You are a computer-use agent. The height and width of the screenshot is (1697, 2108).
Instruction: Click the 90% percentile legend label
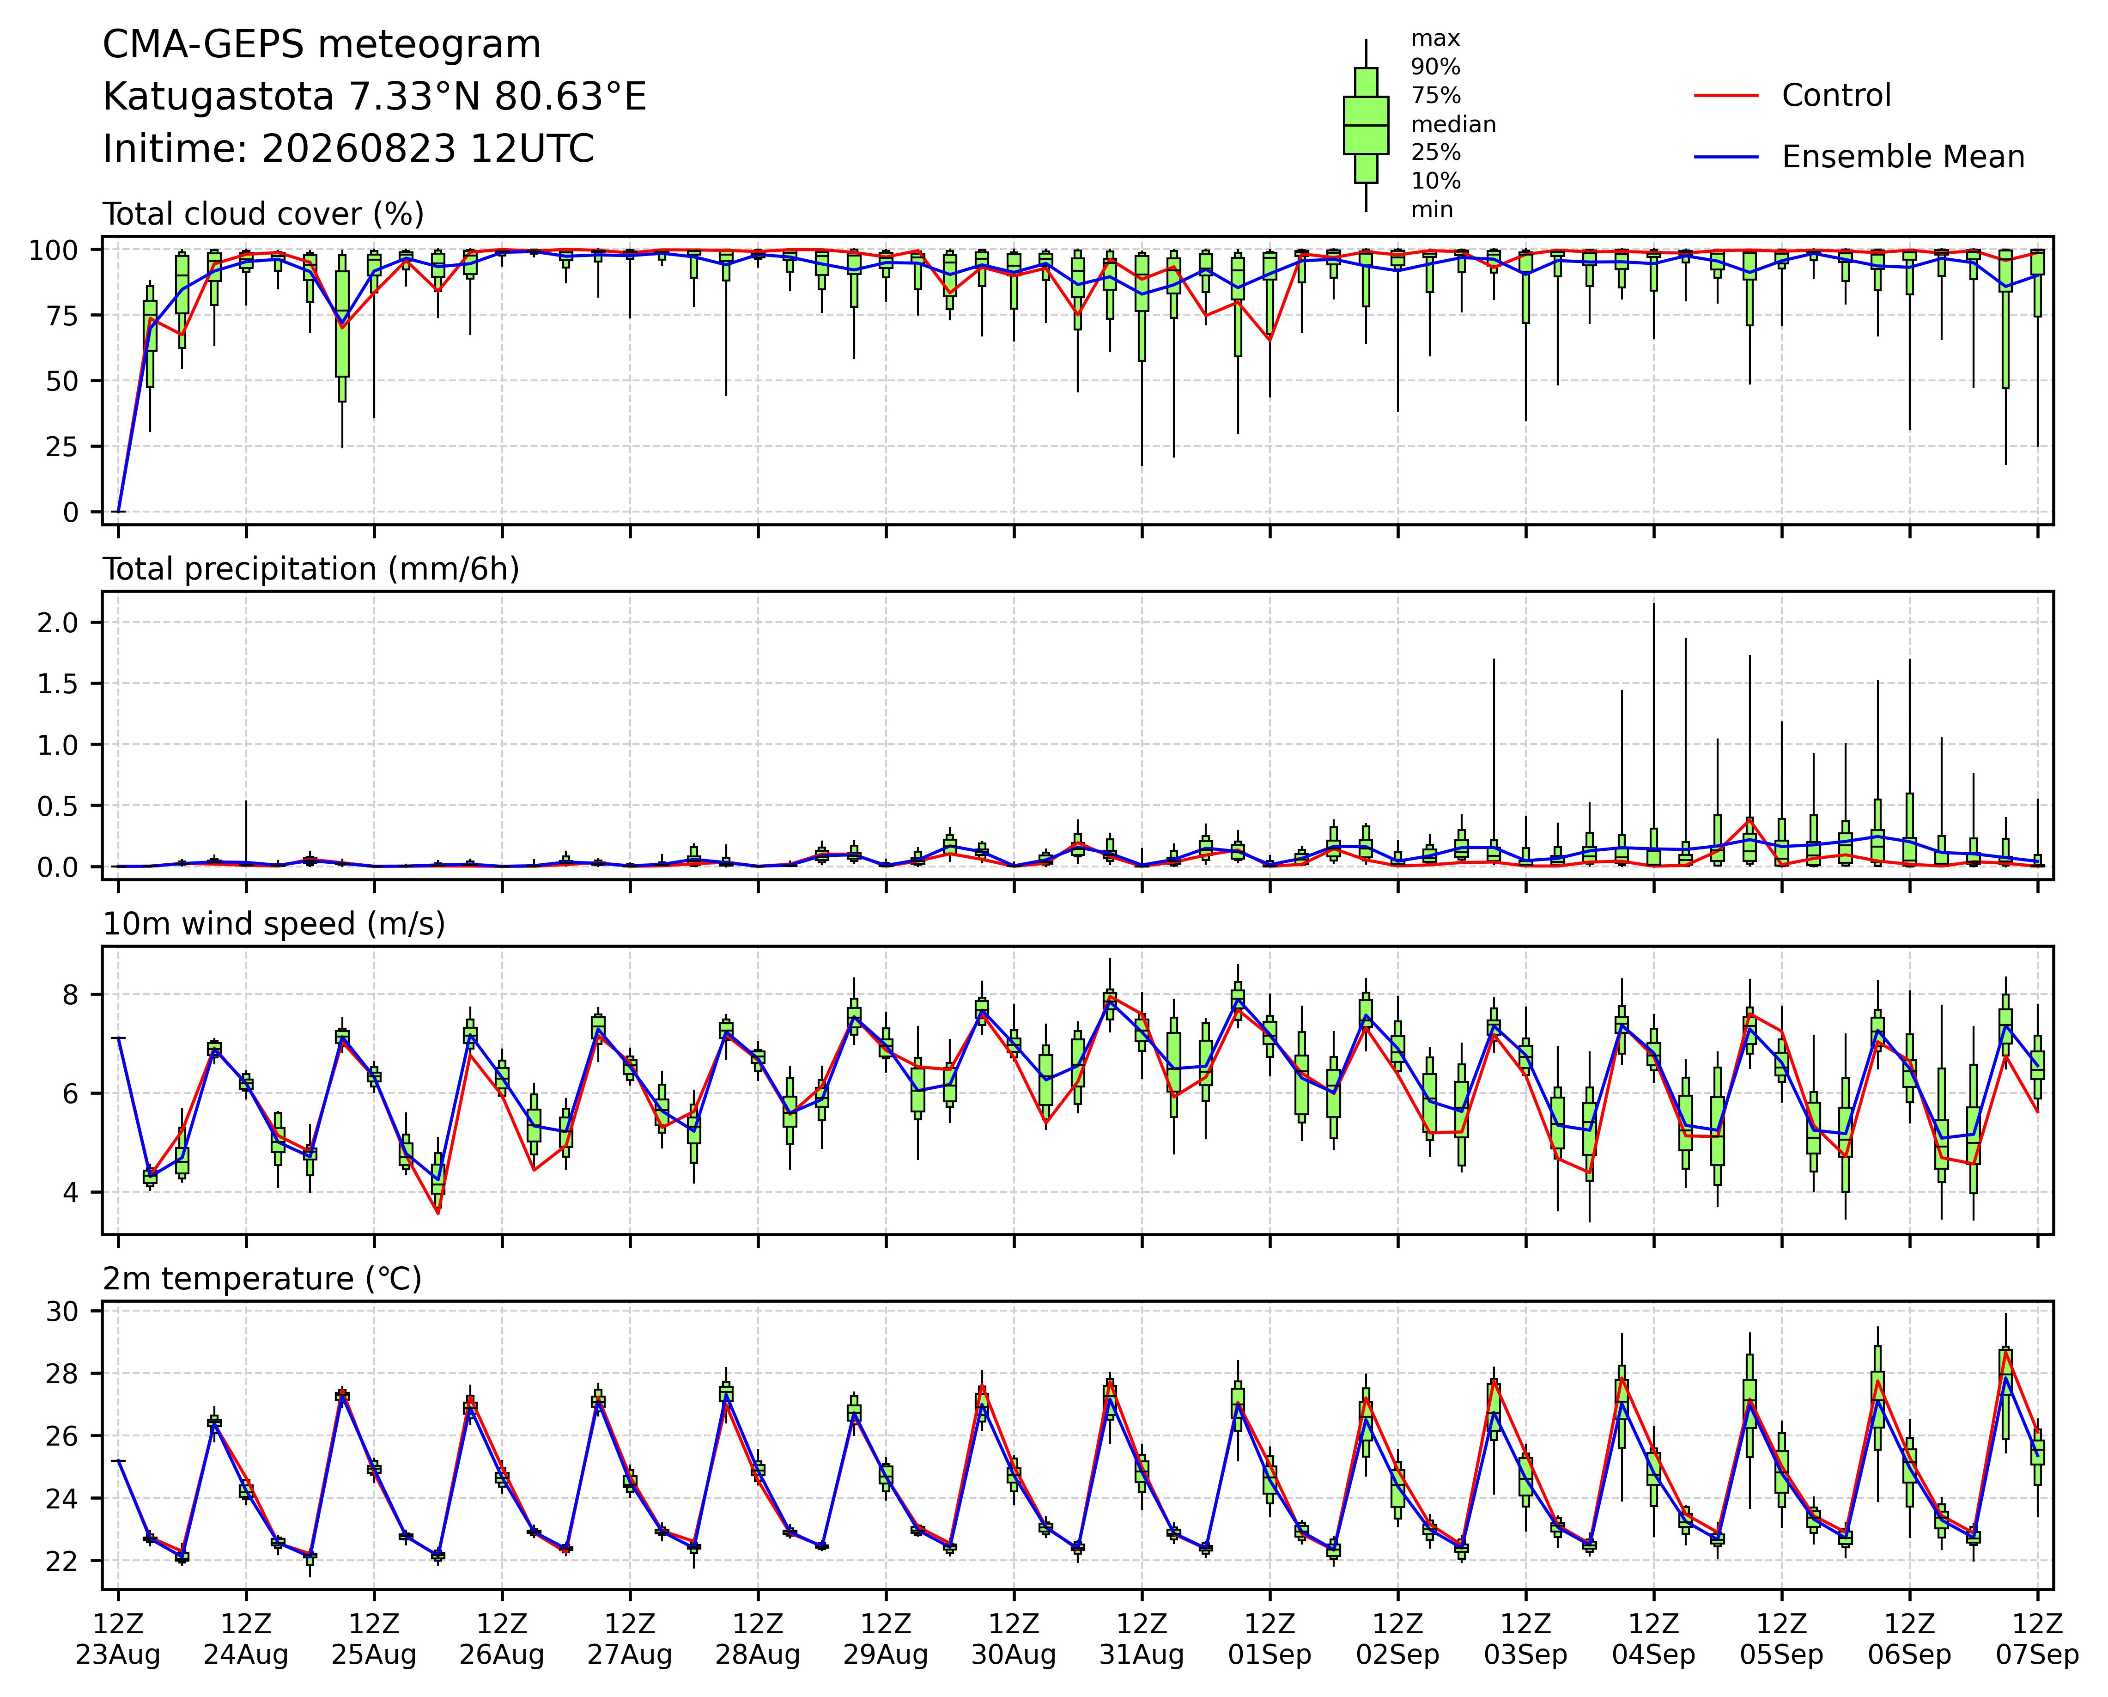(1435, 67)
